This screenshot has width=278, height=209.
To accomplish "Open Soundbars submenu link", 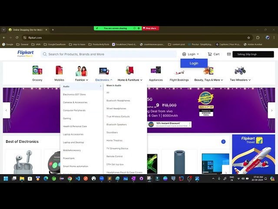I will click(x=112, y=132).
